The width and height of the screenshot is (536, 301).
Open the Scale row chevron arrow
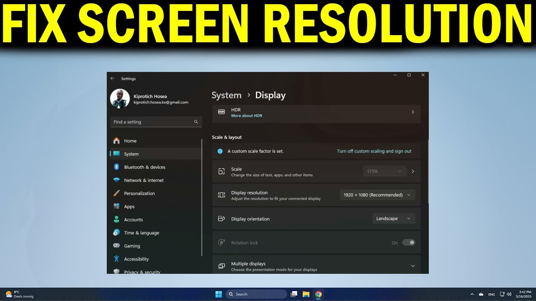click(412, 171)
